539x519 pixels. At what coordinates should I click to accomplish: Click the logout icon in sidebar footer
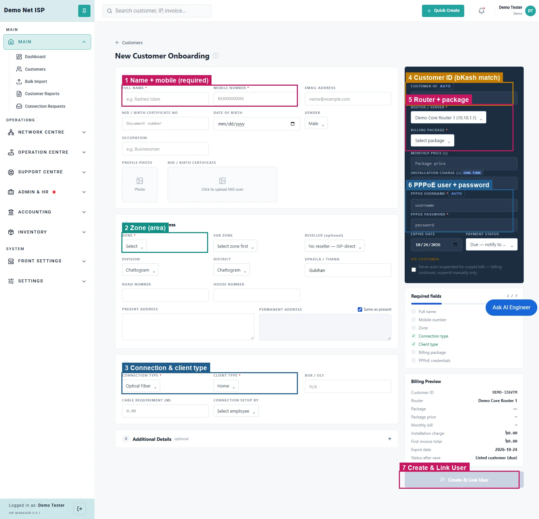(x=80, y=508)
